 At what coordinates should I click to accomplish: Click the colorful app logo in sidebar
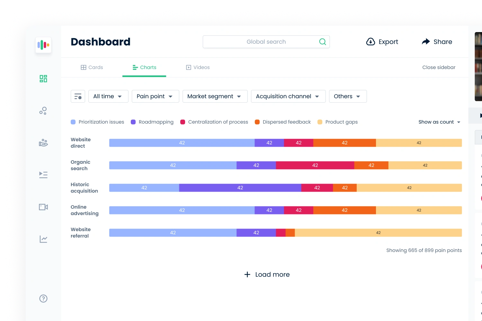click(43, 45)
